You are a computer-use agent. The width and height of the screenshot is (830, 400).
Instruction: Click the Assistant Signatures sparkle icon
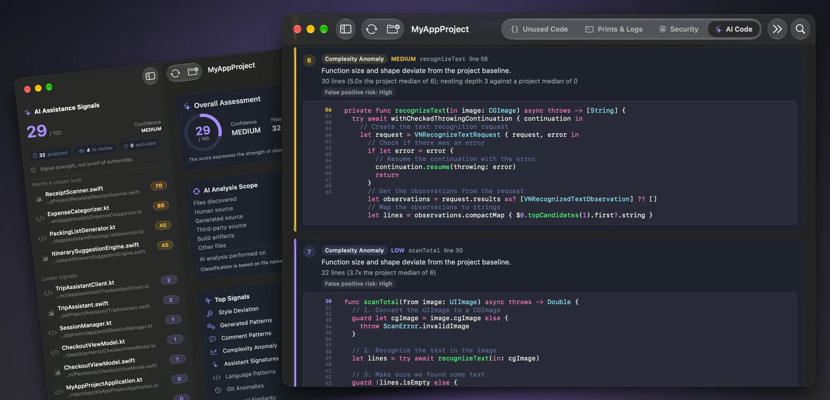[x=215, y=365]
